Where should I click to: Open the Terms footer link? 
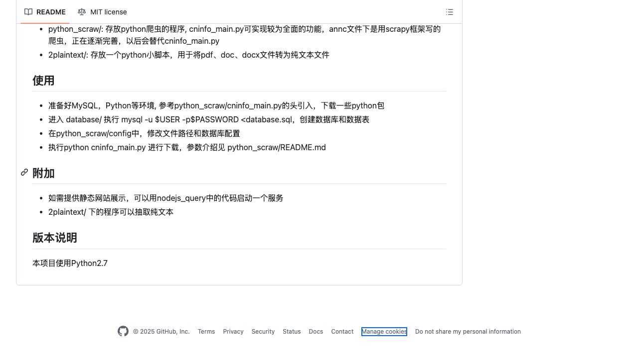coord(206,332)
